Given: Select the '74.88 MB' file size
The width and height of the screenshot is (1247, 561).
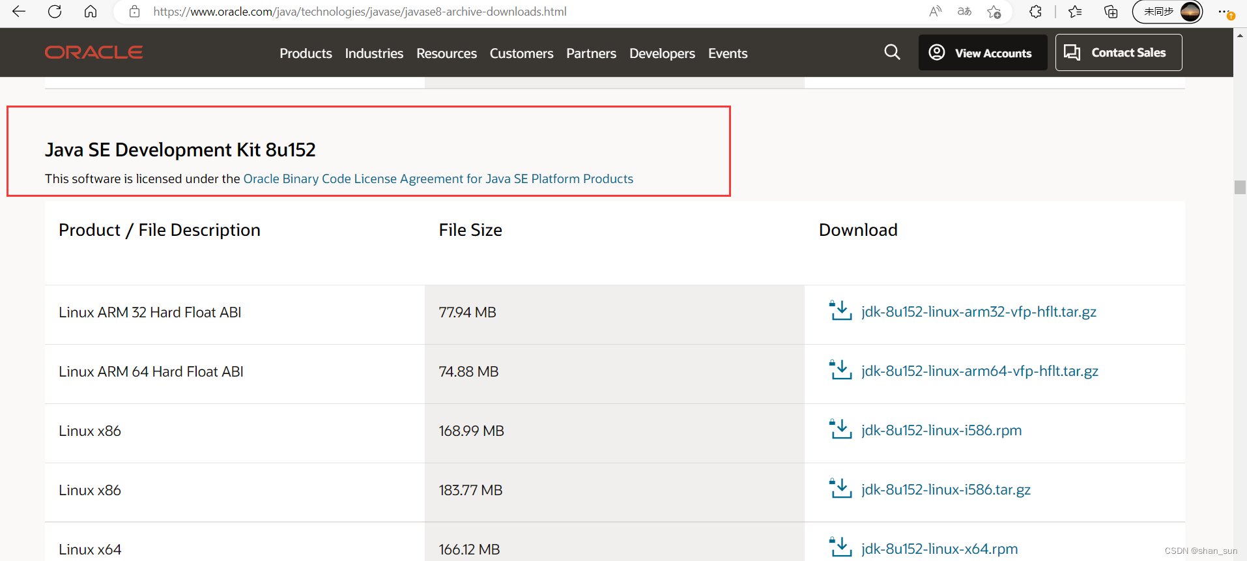Looking at the screenshot, I should click(x=468, y=371).
